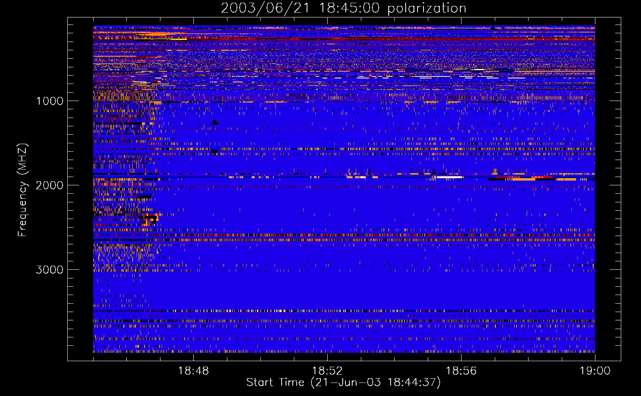This screenshot has height=396, width=641.
Task: Click the 18:56 time axis label
Action: [x=461, y=371]
